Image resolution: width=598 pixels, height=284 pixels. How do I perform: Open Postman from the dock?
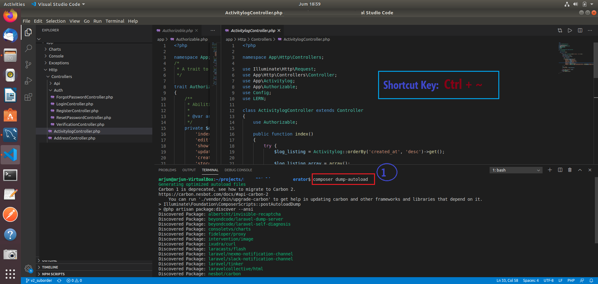pyautogui.click(x=10, y=214)
